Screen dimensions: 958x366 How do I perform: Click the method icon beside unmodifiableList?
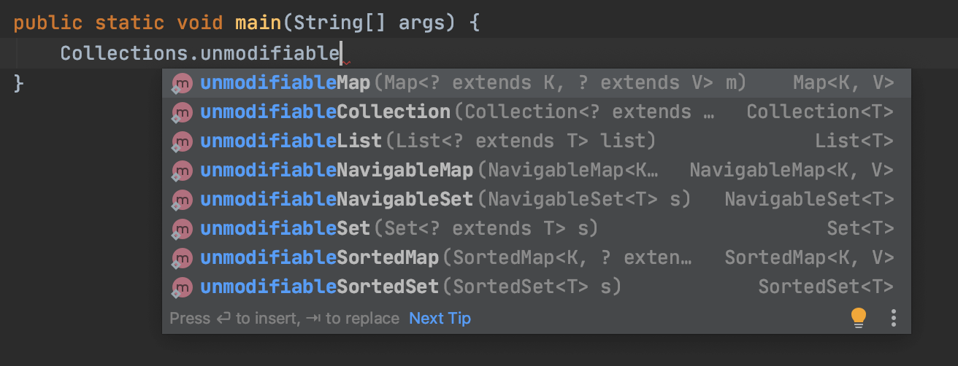tap(182, 141)
